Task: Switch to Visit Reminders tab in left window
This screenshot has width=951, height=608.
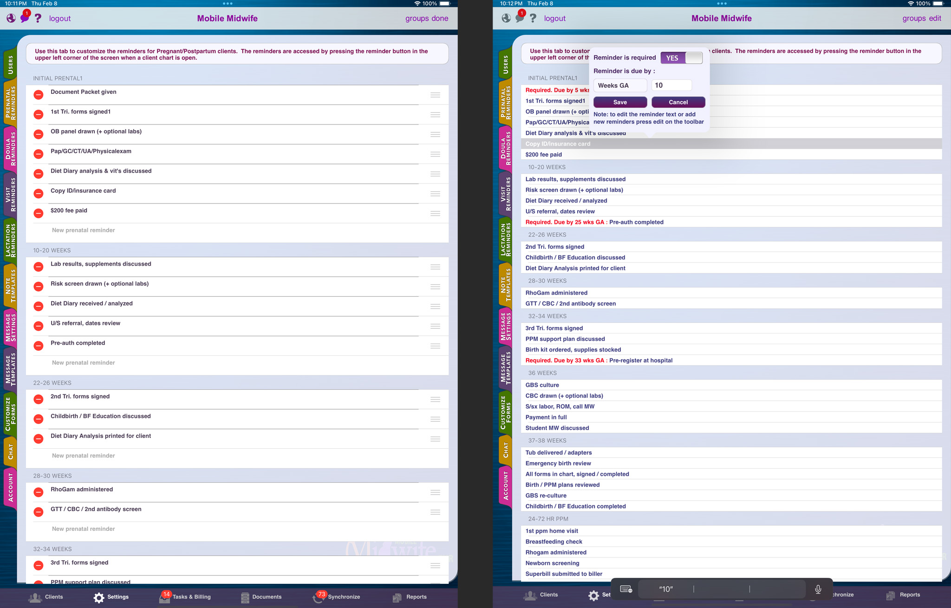Action: pos(10,194)
